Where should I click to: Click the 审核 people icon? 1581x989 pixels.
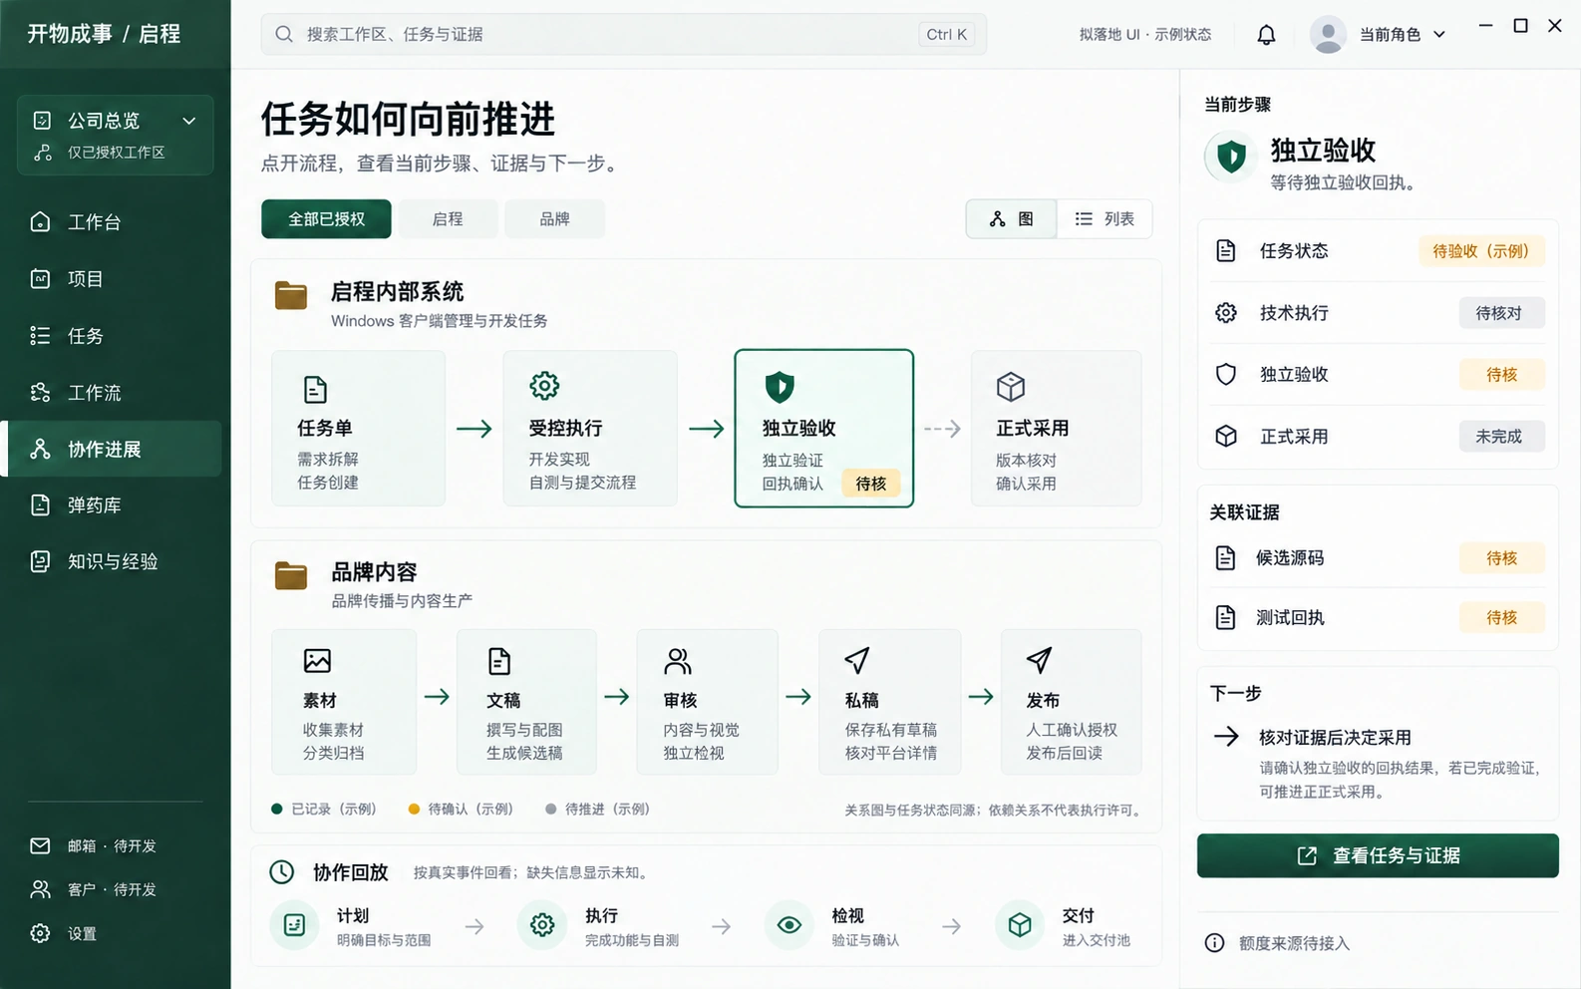tap(678, 661)
